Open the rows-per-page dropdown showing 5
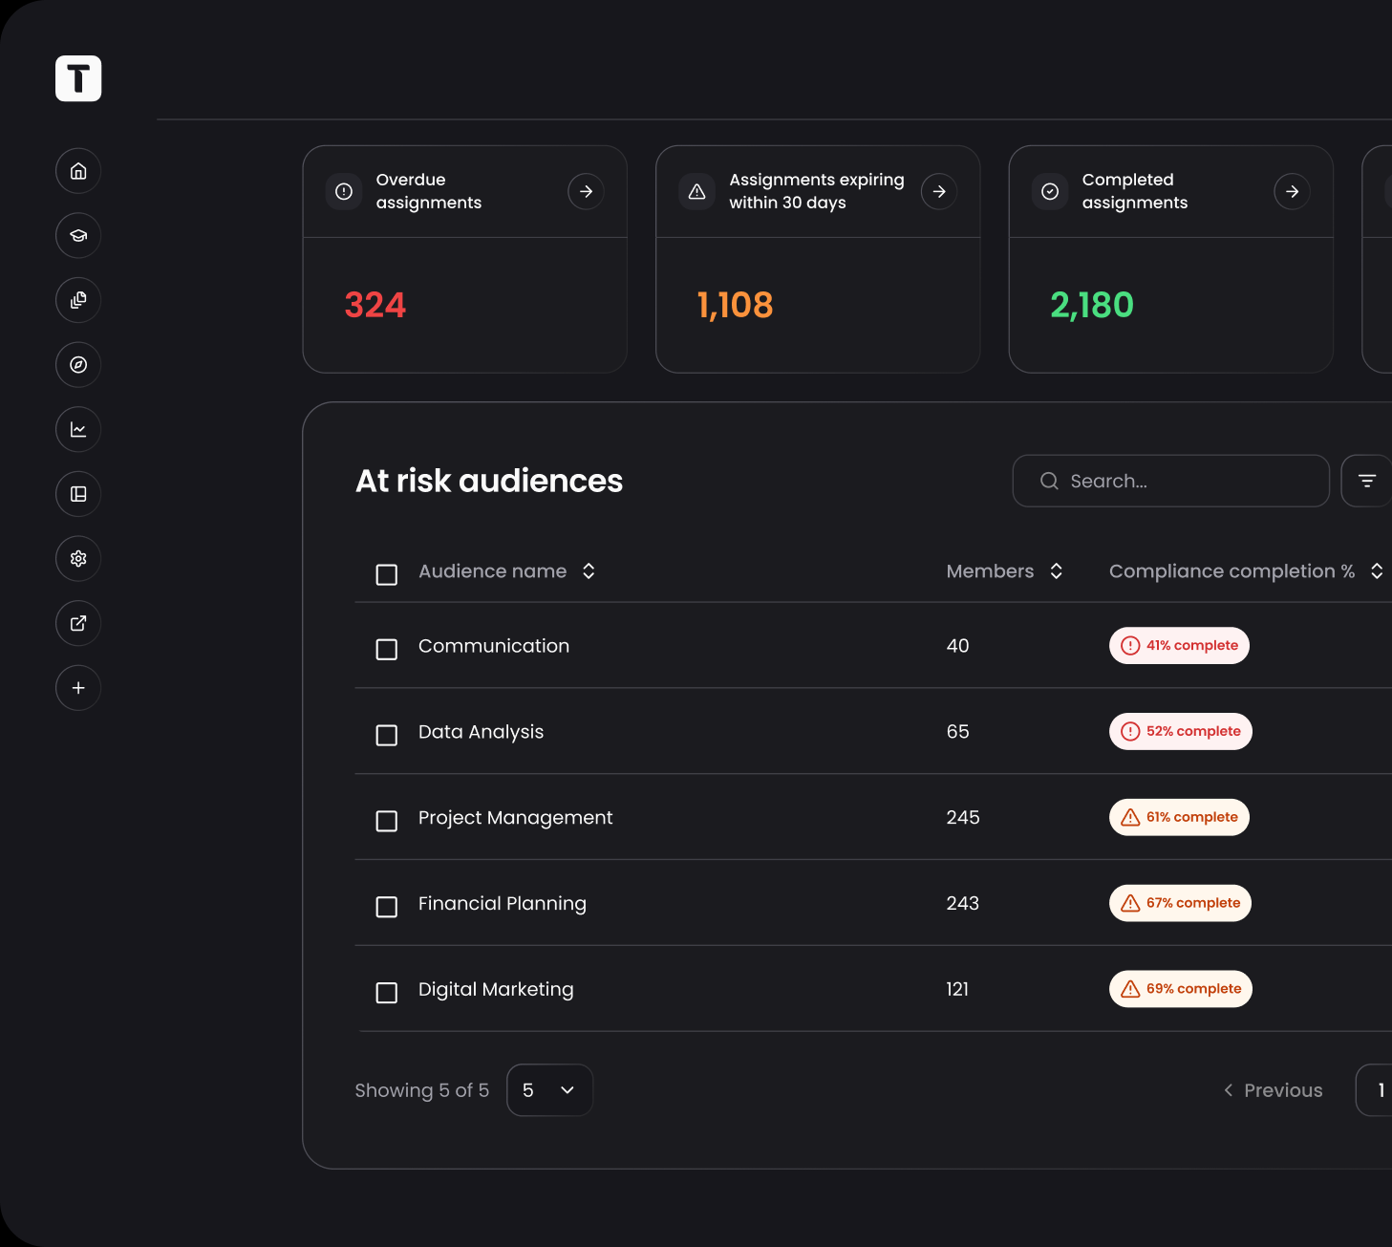 click(x=549, y=1090)
